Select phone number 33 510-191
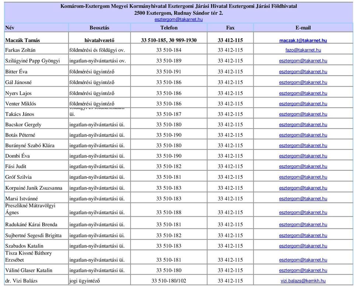The image size is (354, 287). (169, 71)
